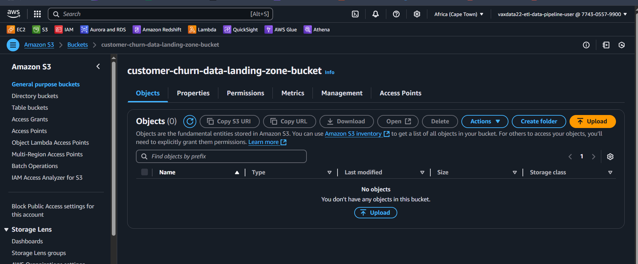Viewport: 638px width, 264px height.
Task: Open the CloudShell terminal icon
Action: tap(355, 14)
